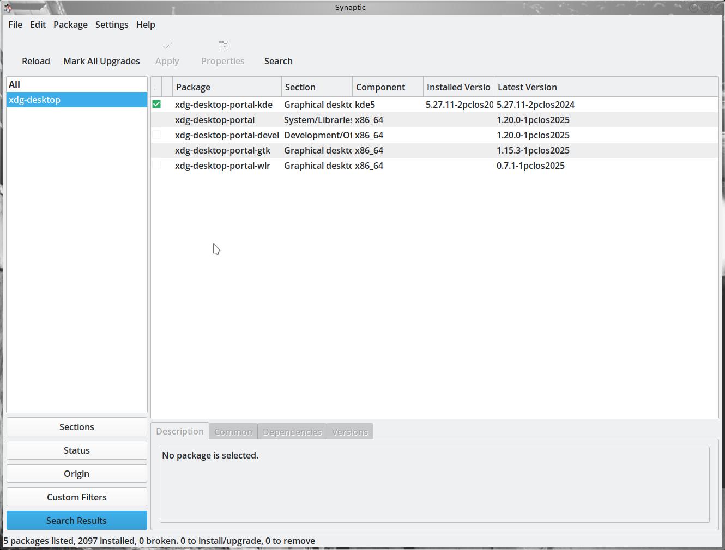
Task: Click 'System/Libraries' section cell
Action: tap(318, 120)
